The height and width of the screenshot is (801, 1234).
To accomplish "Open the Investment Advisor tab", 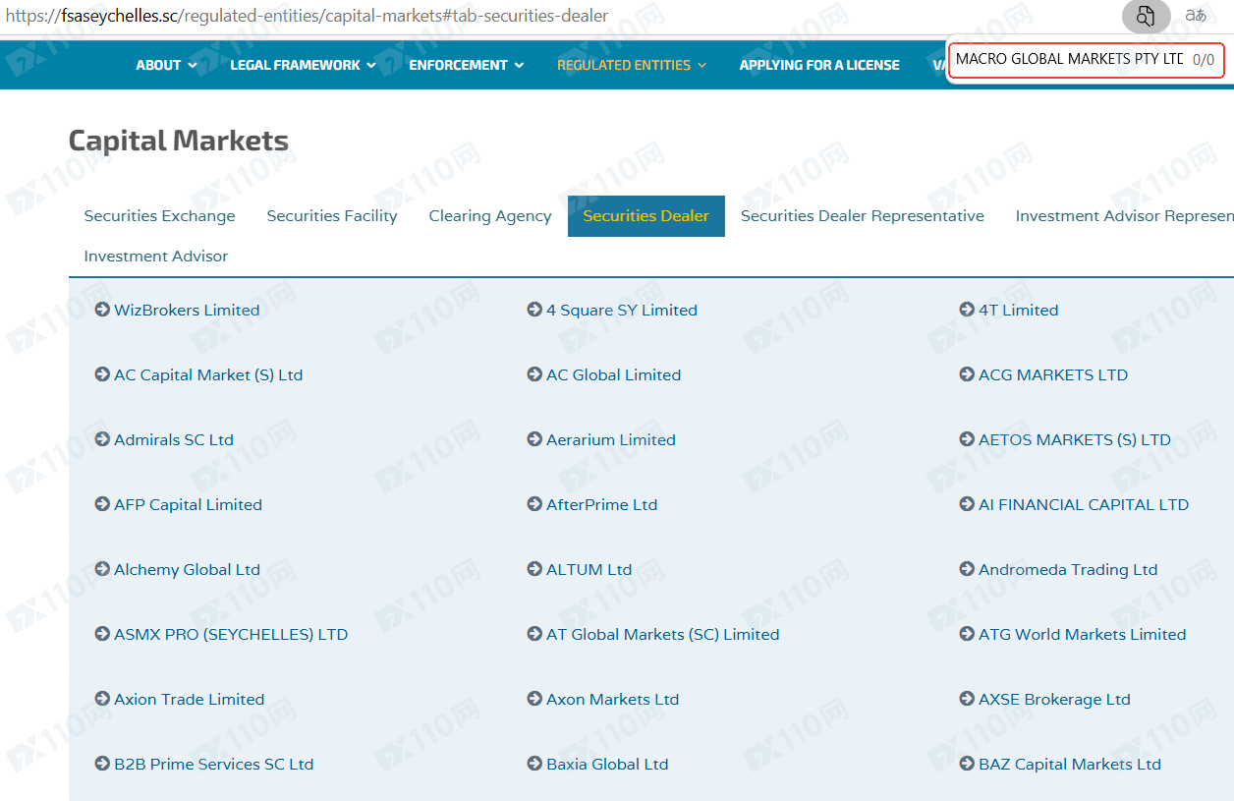I will pyautogui.click(x=155, y=257).
